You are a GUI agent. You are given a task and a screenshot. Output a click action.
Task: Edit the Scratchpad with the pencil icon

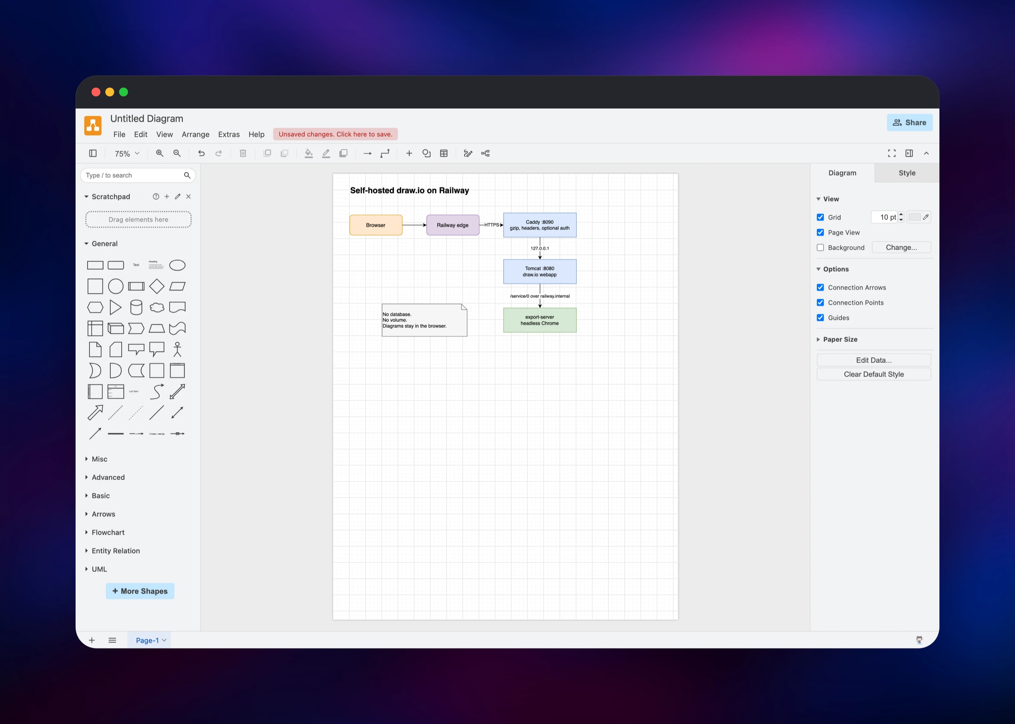tap(178, 197)
